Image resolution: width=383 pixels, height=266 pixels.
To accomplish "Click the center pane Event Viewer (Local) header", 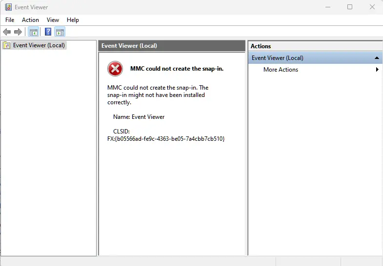I will click(172, 46).
